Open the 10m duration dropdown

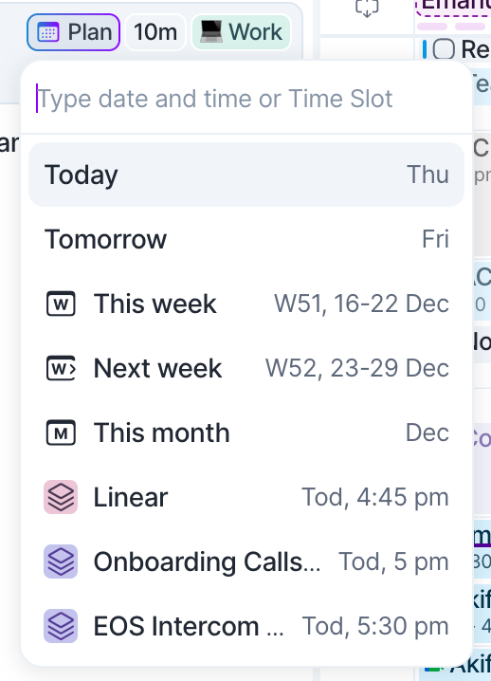[155, 32]
